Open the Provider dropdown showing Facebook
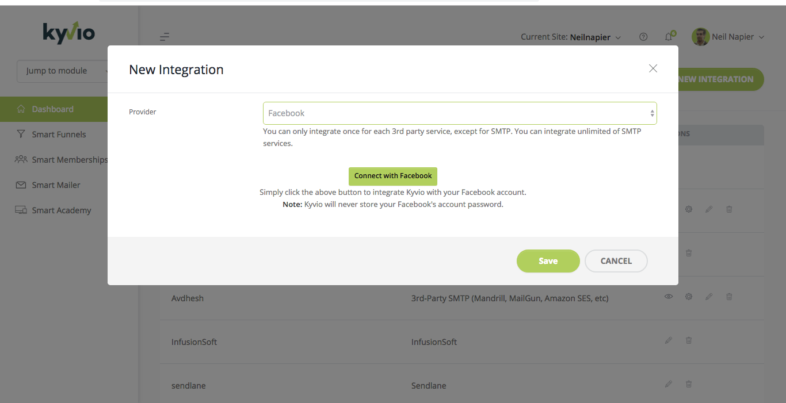The image size is (786, 403). 460,113
